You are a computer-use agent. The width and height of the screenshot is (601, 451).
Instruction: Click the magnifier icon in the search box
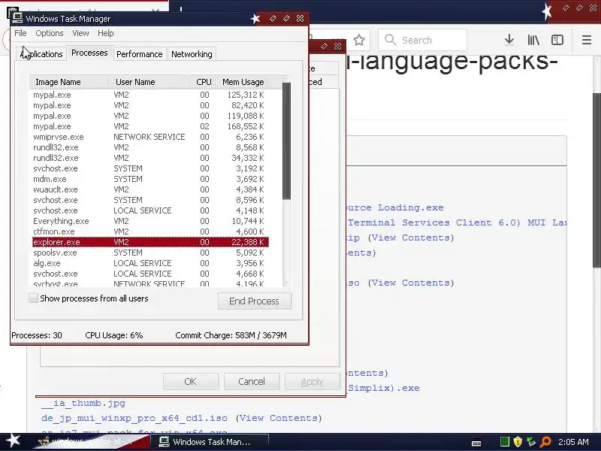click(x=390, y=40)
